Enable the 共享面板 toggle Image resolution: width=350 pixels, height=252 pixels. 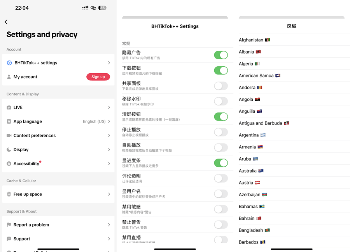221,86
